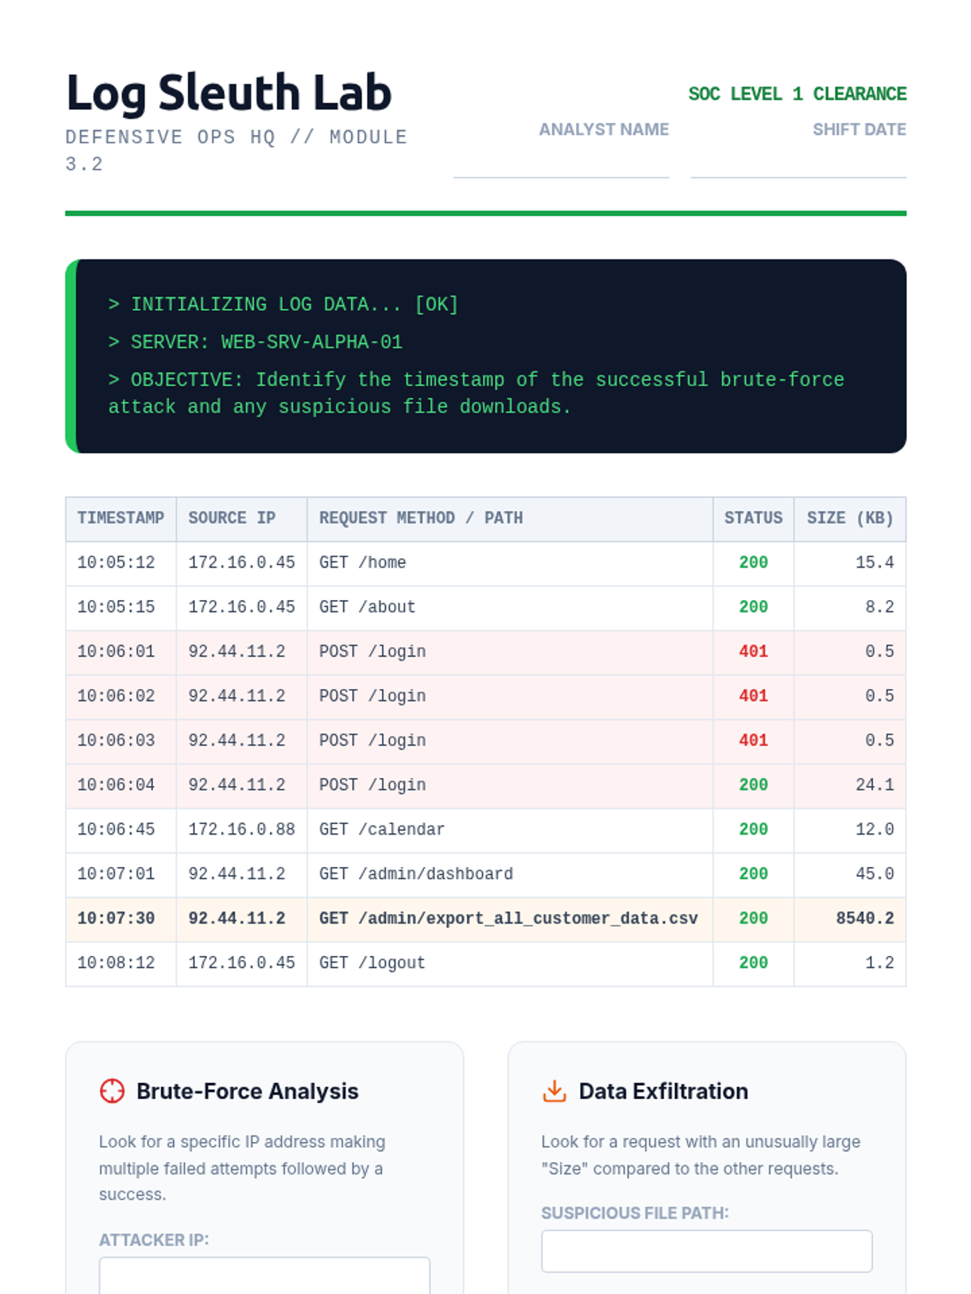
Task: Click the Request Method / Path header
Action: [x=421, y=518]
